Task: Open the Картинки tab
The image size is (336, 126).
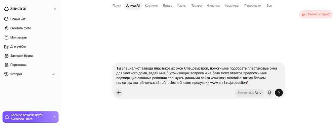Action: pos(151,6)
